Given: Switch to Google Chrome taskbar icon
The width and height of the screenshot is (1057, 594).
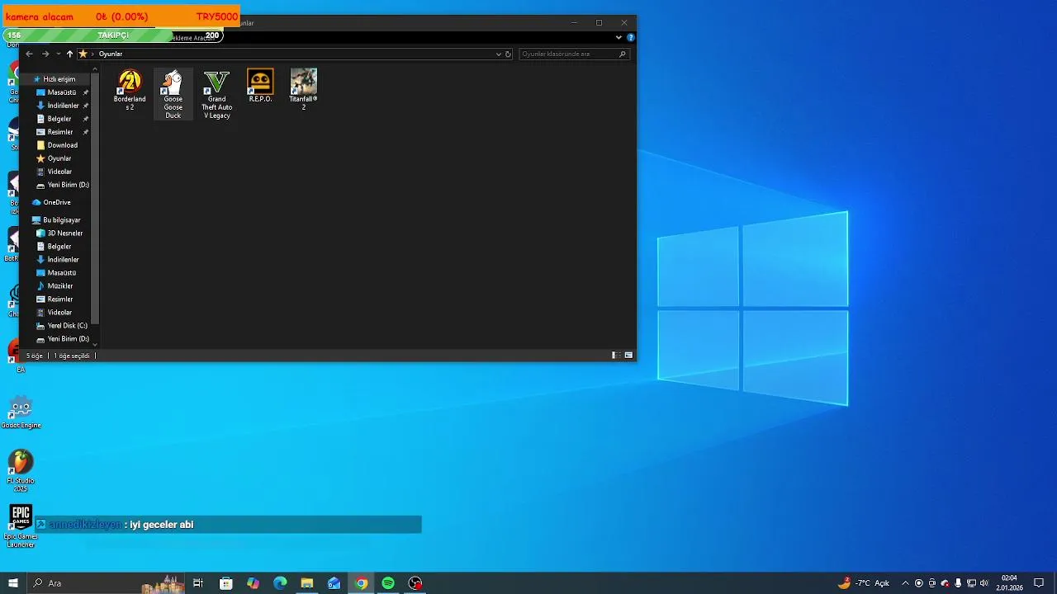Looking at the screenshot, I should [x=361, y=583].
